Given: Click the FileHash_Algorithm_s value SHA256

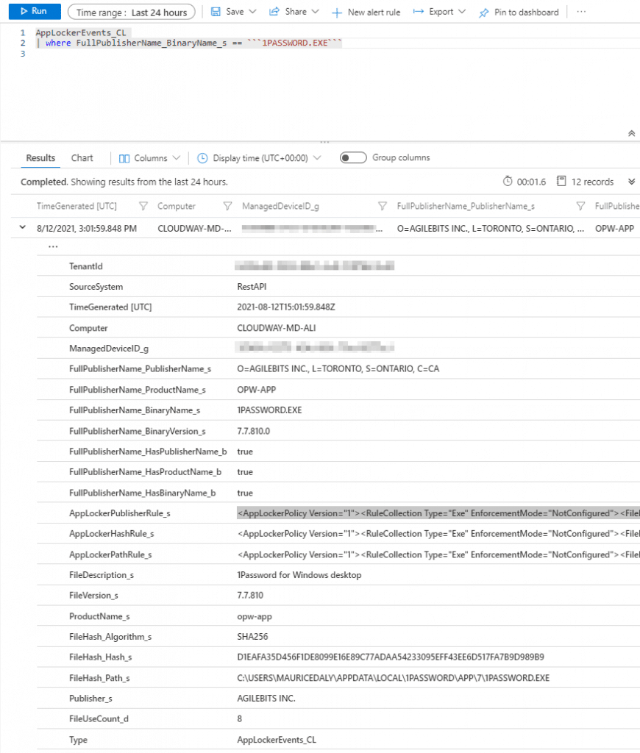Looking at the screenshot, I should click(x=252, y=637).
